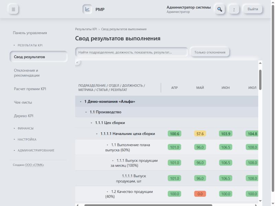Click the Результаты KPI breadcrumb
Image resolution: width=275 pixels, height=206 pixels.
coord(86,29)
